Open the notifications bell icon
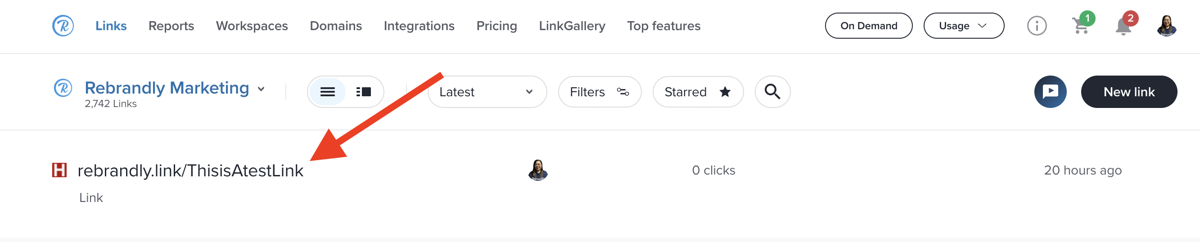This screenshot has height=242, width=1200. [x=1123, y=27]
